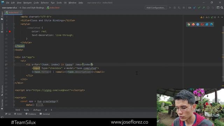The image size is (224, 126).
Task: Collapse the <li v-for> block fold marker
Action: (x=14, y=64)
